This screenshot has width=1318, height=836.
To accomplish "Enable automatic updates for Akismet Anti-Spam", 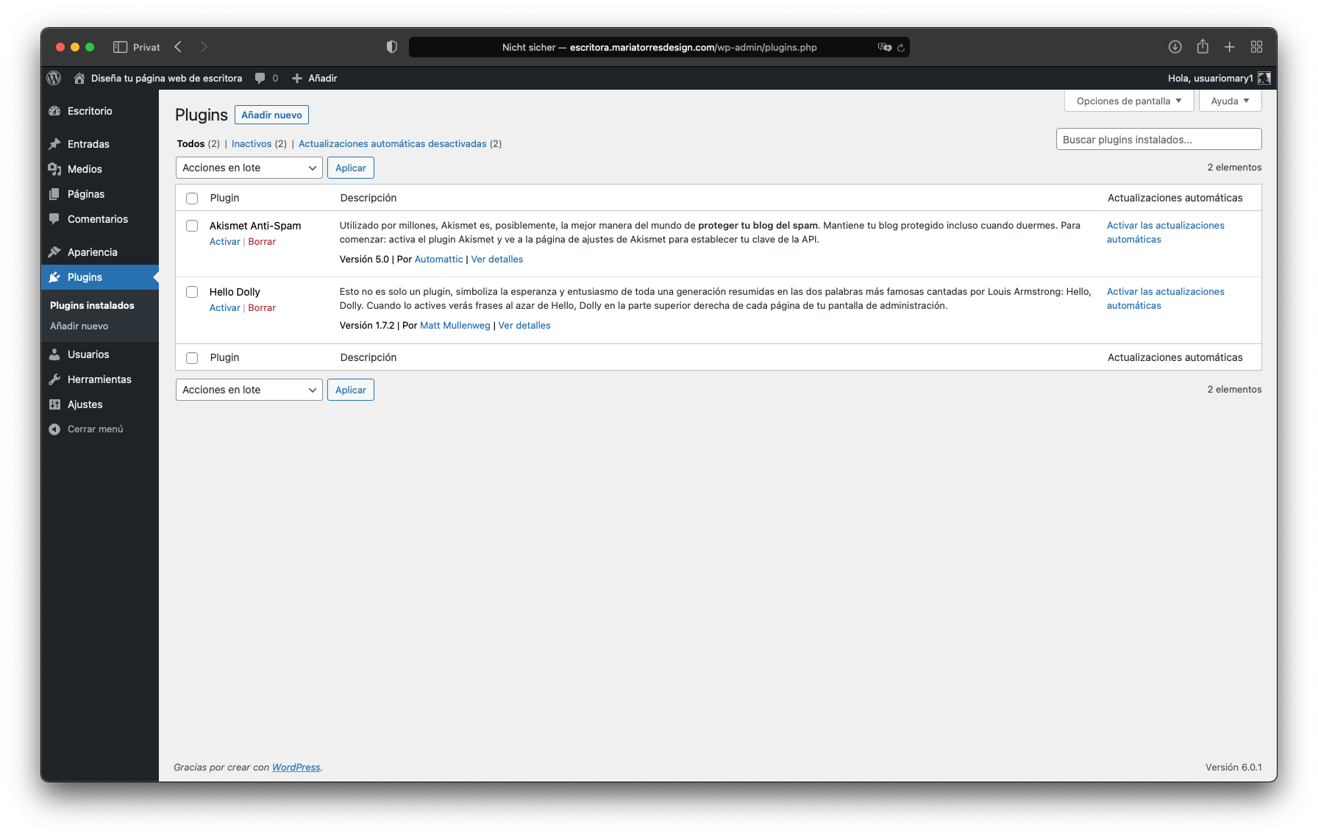I will click(1165, 232).
